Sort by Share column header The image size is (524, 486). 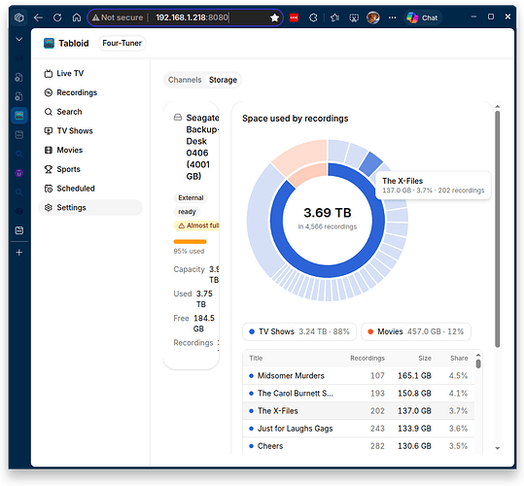point(459,358)
